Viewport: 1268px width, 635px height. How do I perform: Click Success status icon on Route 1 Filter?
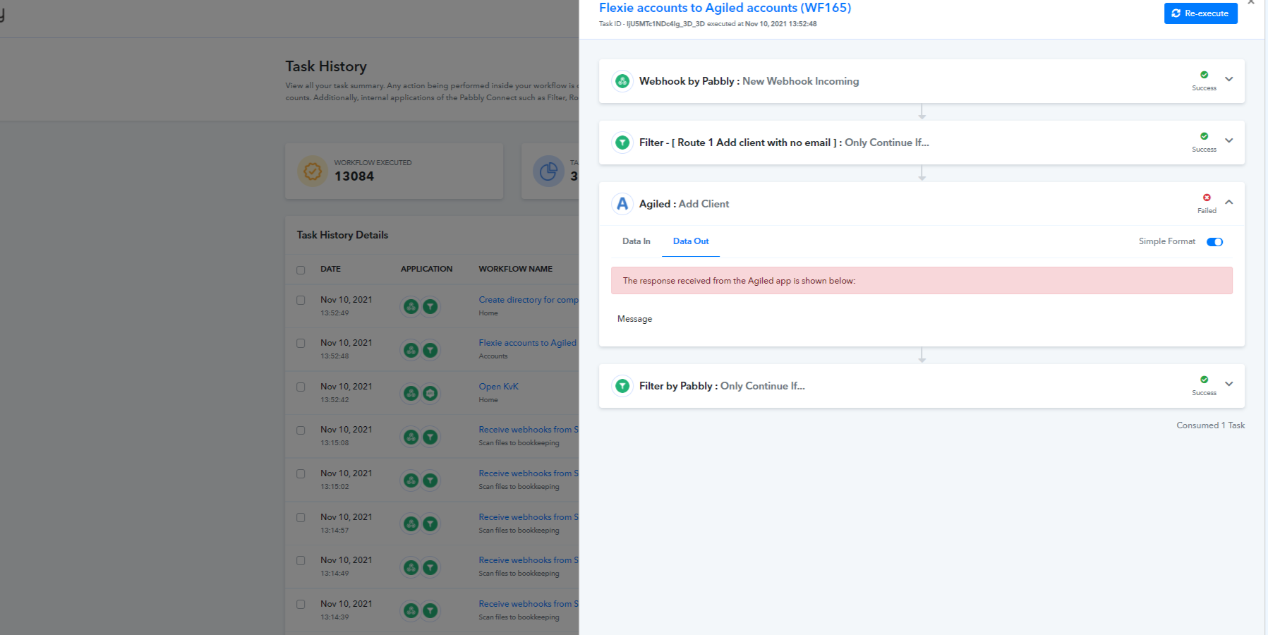[x=1204, y=136]
